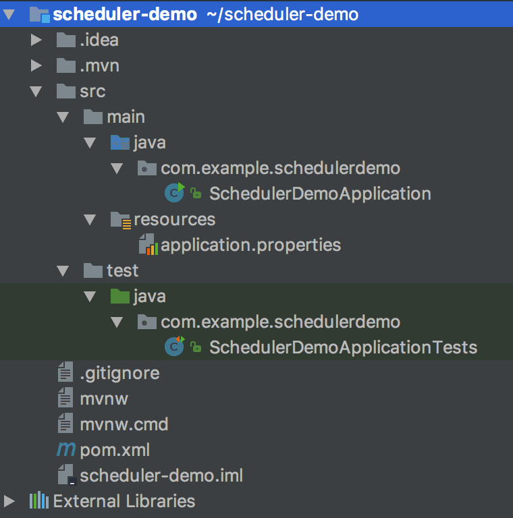
Task: Select the mvnw.cmd file
Action: point(124,424)
